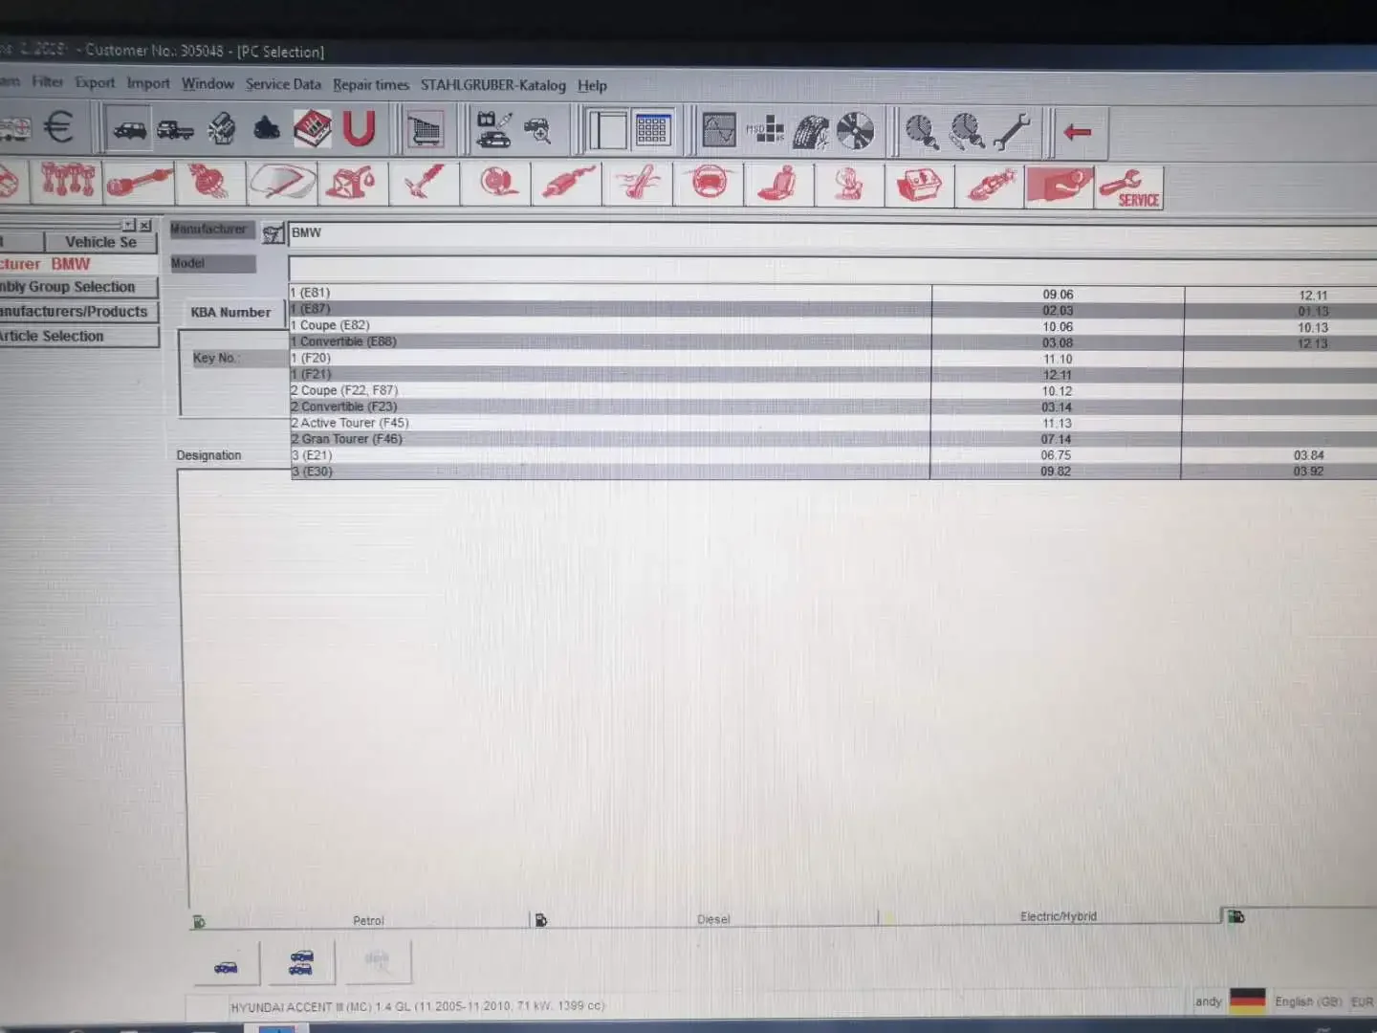This screenshot has width=1377, height=1033.
Task: Click the vehicle search magnifier icon
Action: coord(537,130)
